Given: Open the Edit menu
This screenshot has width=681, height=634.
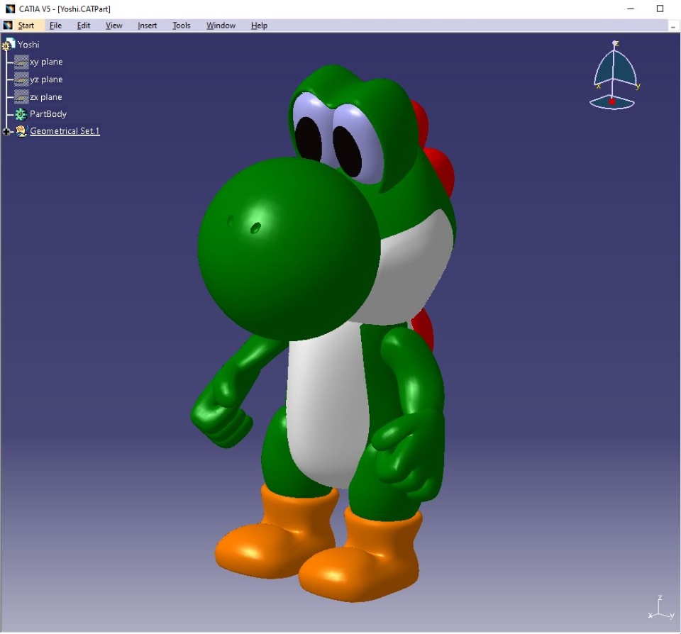Looking at the screenshot, I should (x=84, y=26).
